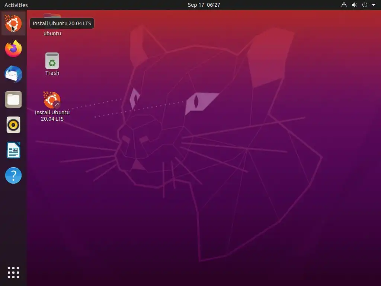Screen dimensions: 381x286
Task: Click the volume speaker icon in top bar
Action: [x=355, y=5]
